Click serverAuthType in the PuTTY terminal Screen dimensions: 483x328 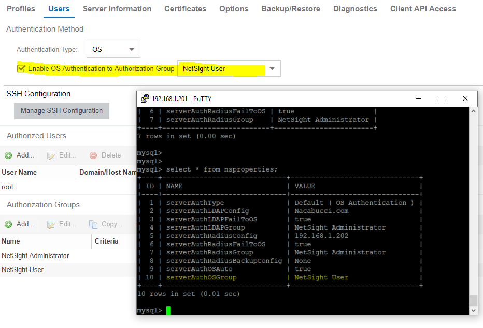point(195,202)
